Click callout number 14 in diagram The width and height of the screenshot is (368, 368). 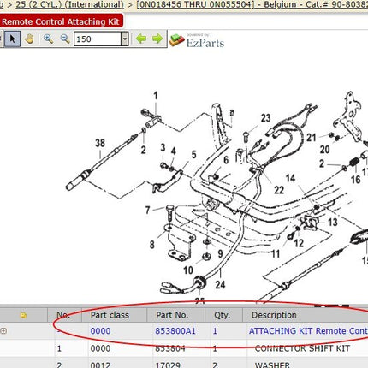point(290,178)
